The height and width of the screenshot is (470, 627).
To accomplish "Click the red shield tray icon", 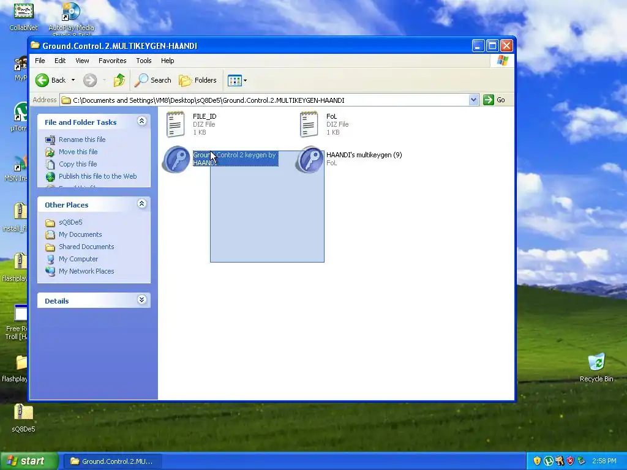I will [x=570, y=461].
